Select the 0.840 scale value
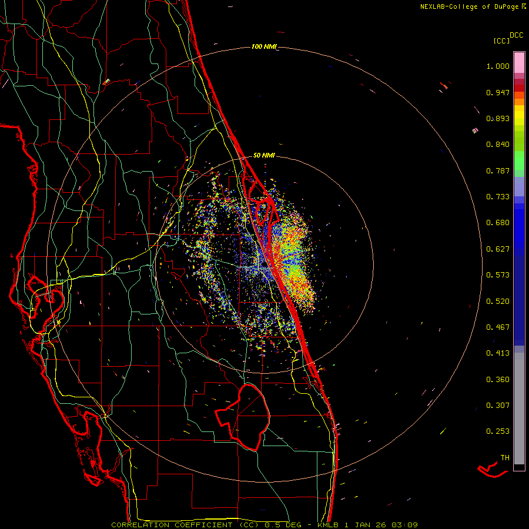529x529 pixels. coord(498,145)
